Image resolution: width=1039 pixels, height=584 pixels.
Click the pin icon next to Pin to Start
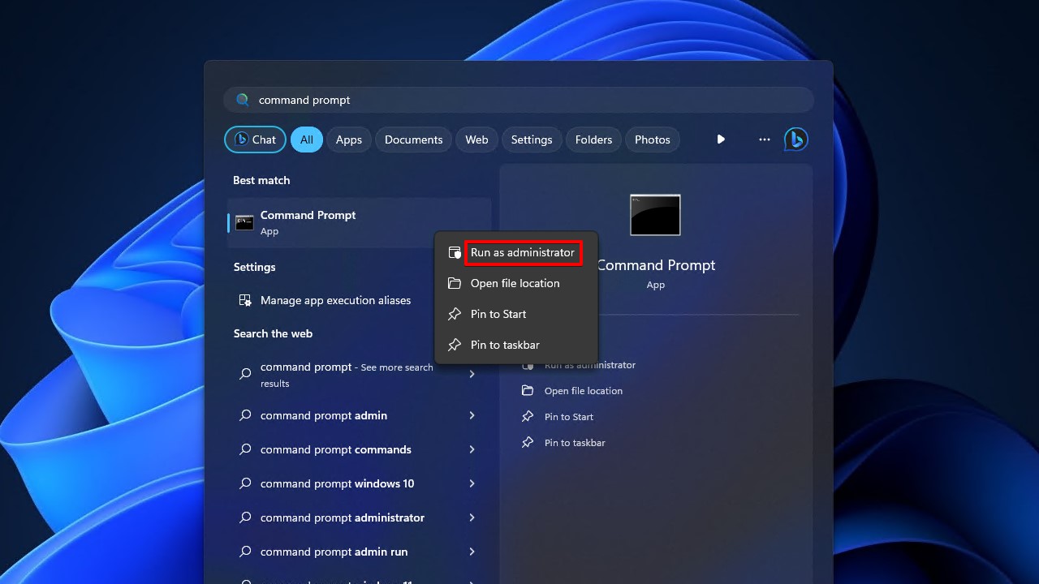tap(455, 314)
